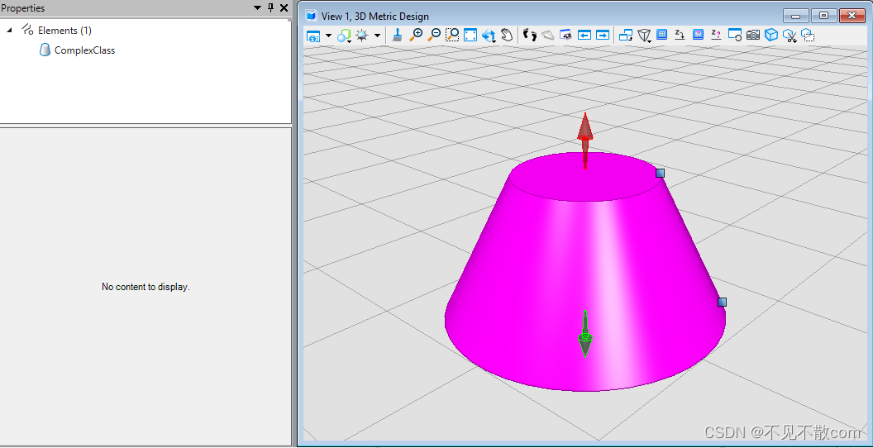873x448 pixels.
Task: Select the Fly paper-plane tool
Action: point(548,36)
